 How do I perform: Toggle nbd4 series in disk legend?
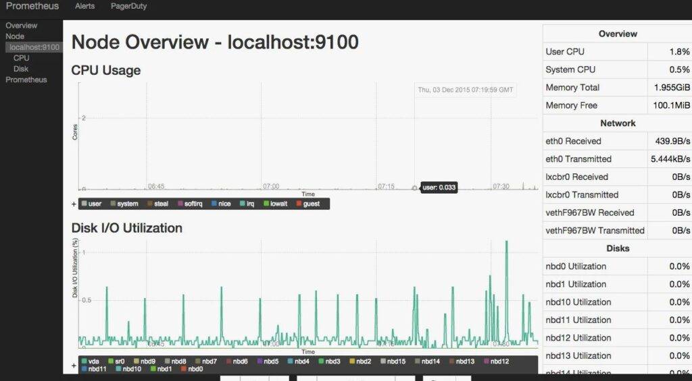click(298, 361)
